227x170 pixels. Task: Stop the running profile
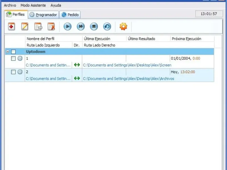[94, 26]
